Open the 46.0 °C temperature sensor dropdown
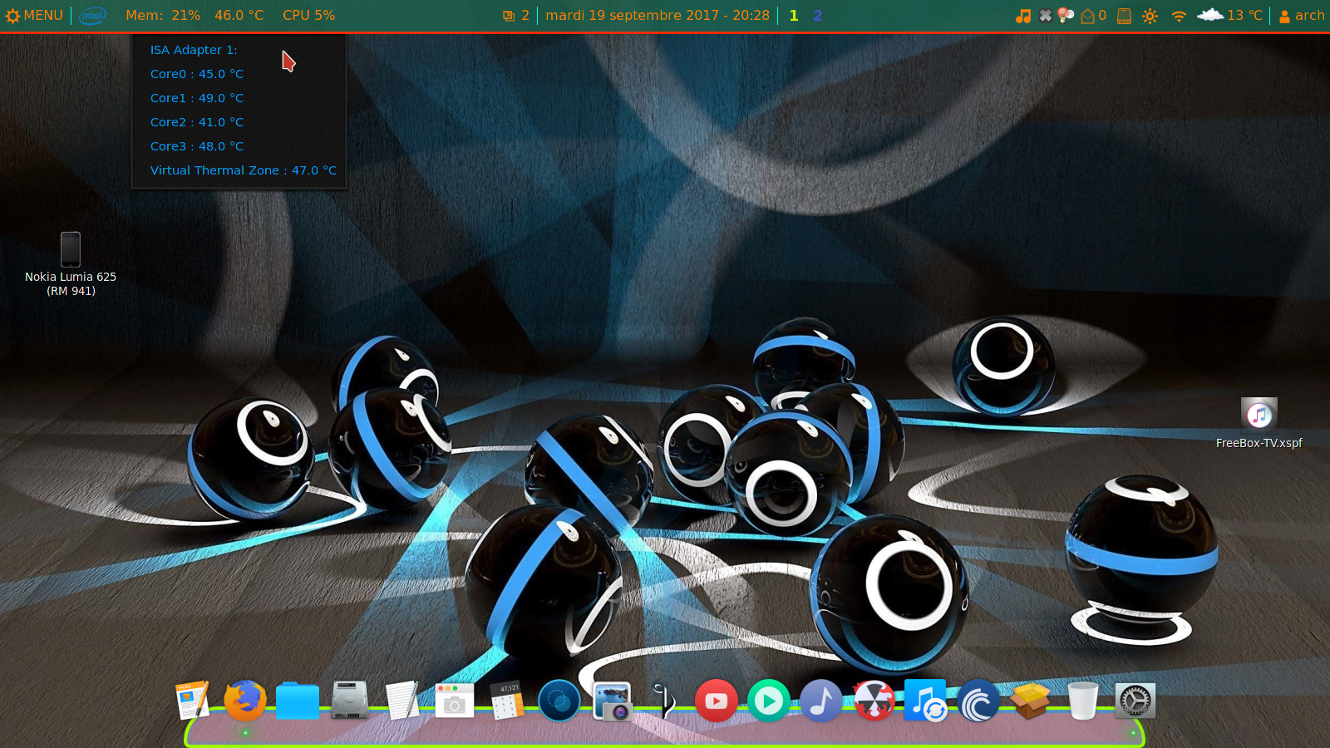1330x748 pixels. click(x=239, y=15)
